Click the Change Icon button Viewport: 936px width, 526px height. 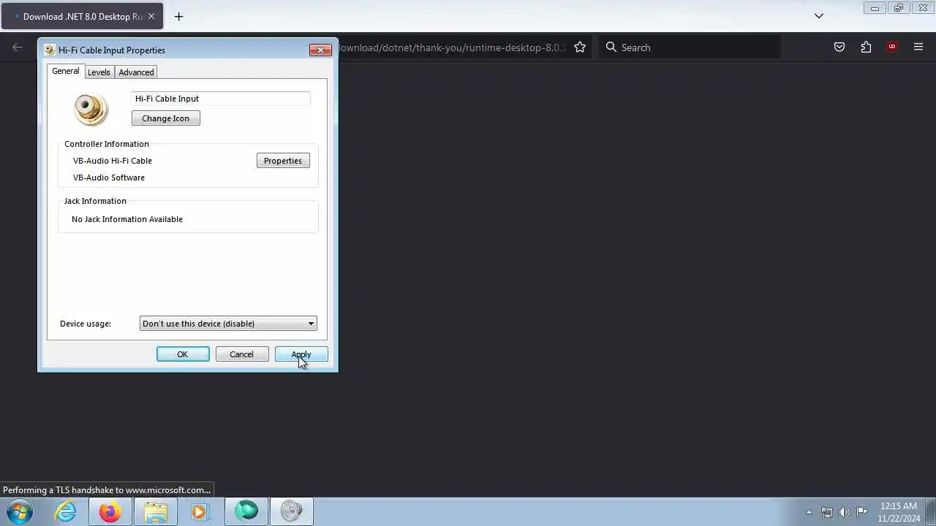[x=166, y=118]
